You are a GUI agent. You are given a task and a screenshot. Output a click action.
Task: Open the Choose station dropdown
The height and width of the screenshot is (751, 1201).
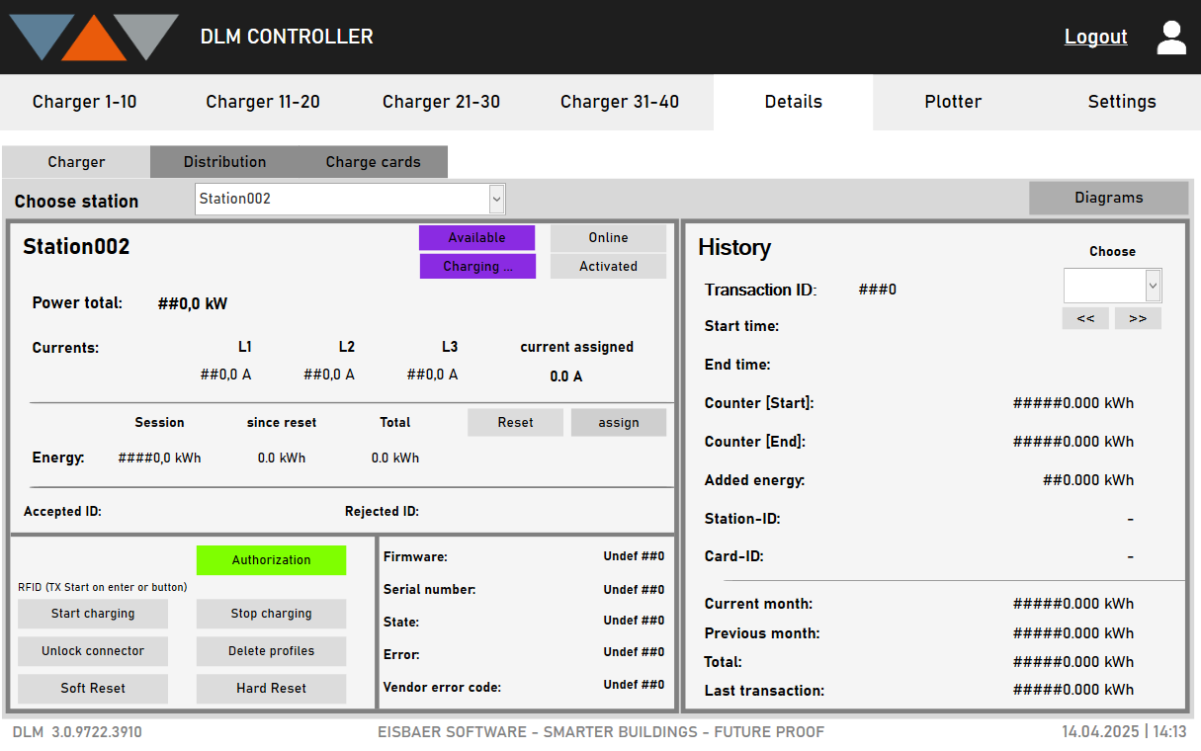(350, 199)
